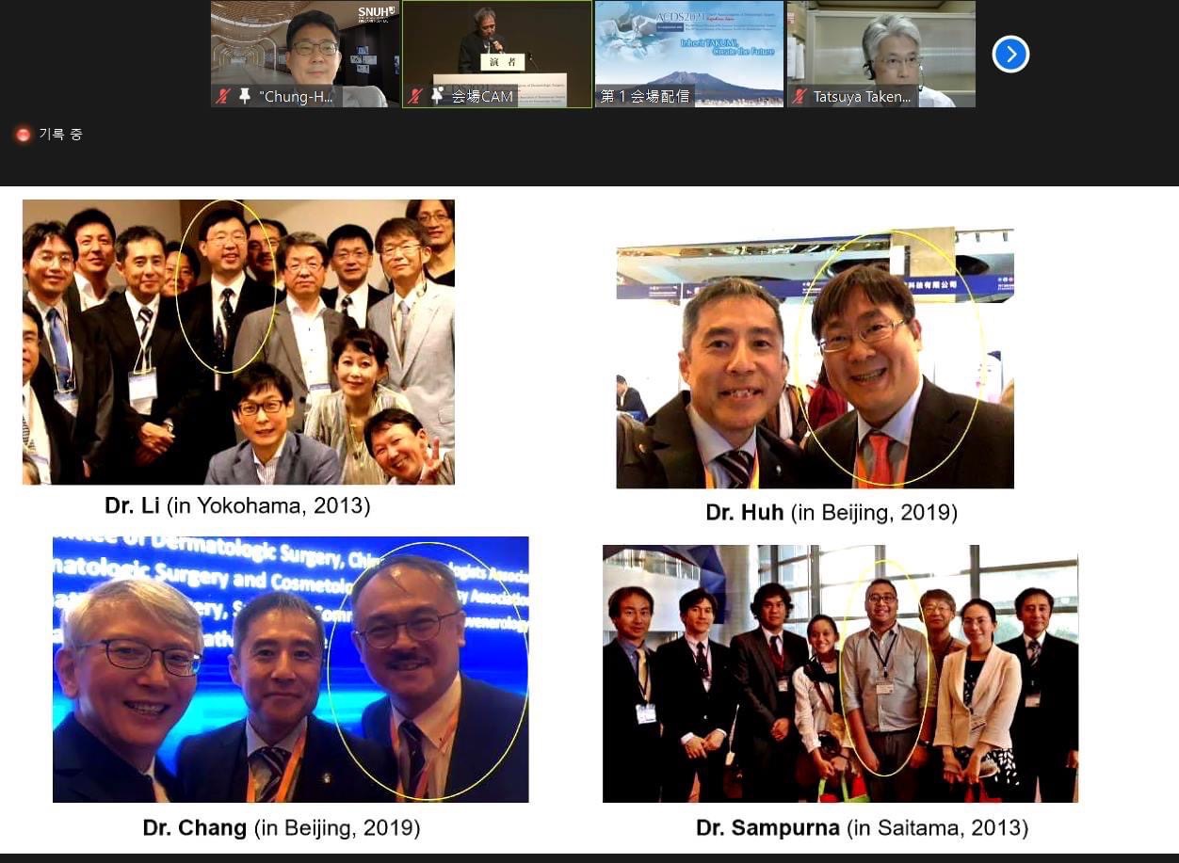Click the caption "Dr. Sampurna (in Saitama, 2013)"

pyautogui.click(x=862, y=828)
